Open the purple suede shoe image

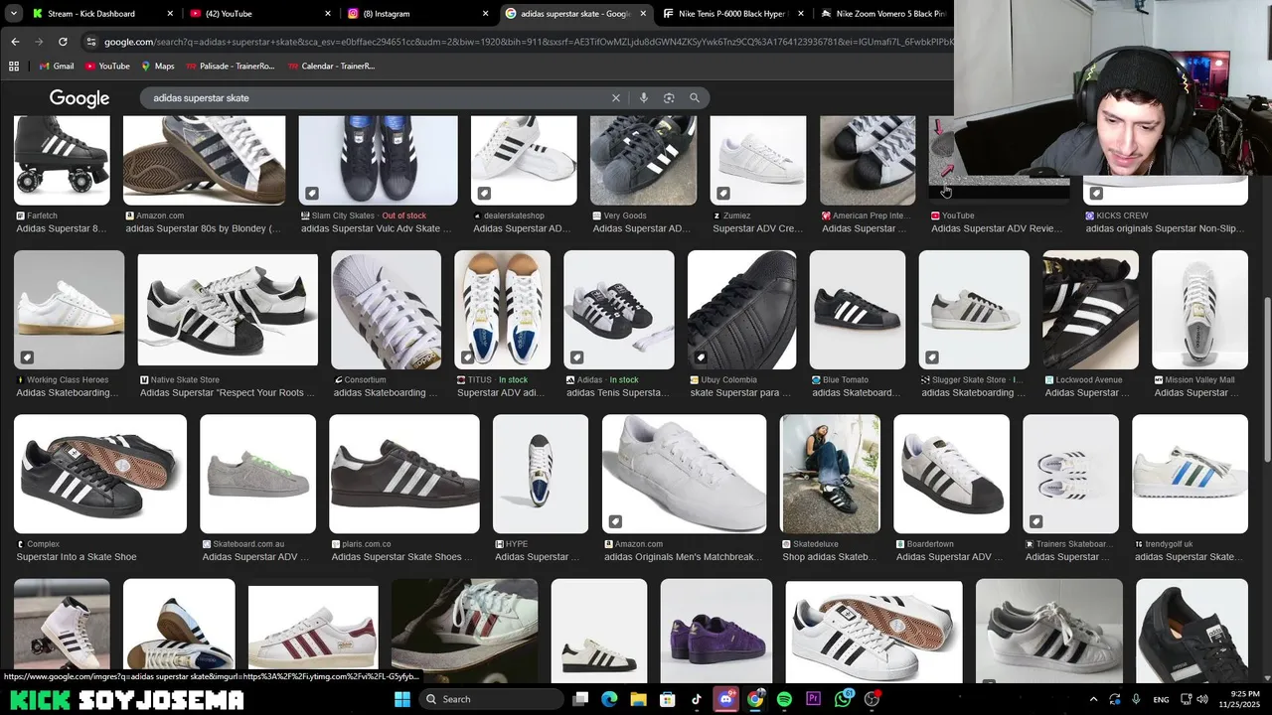tap(715, 632)
